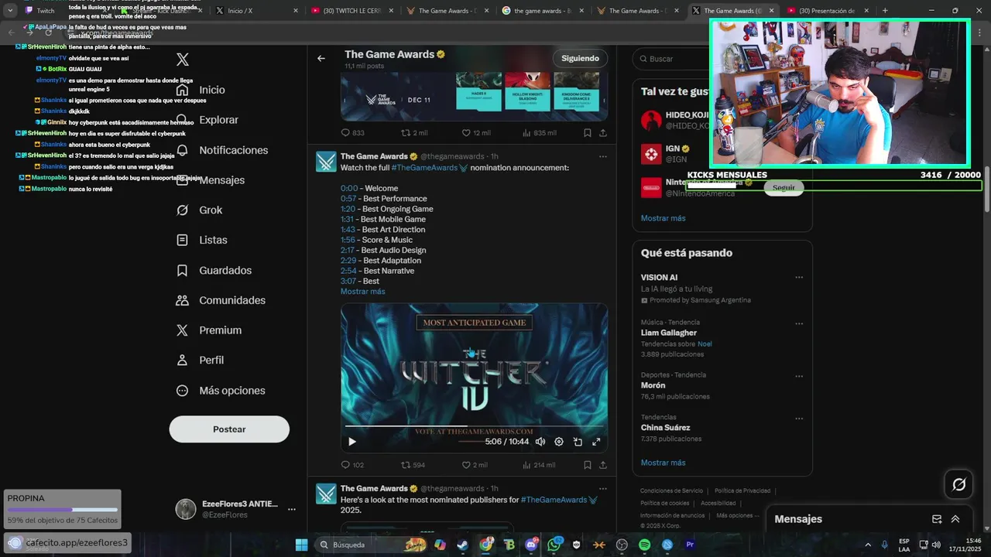Click floating Grok button at bottom right
This screenshot has width=991, height=557.
(958, 484)
